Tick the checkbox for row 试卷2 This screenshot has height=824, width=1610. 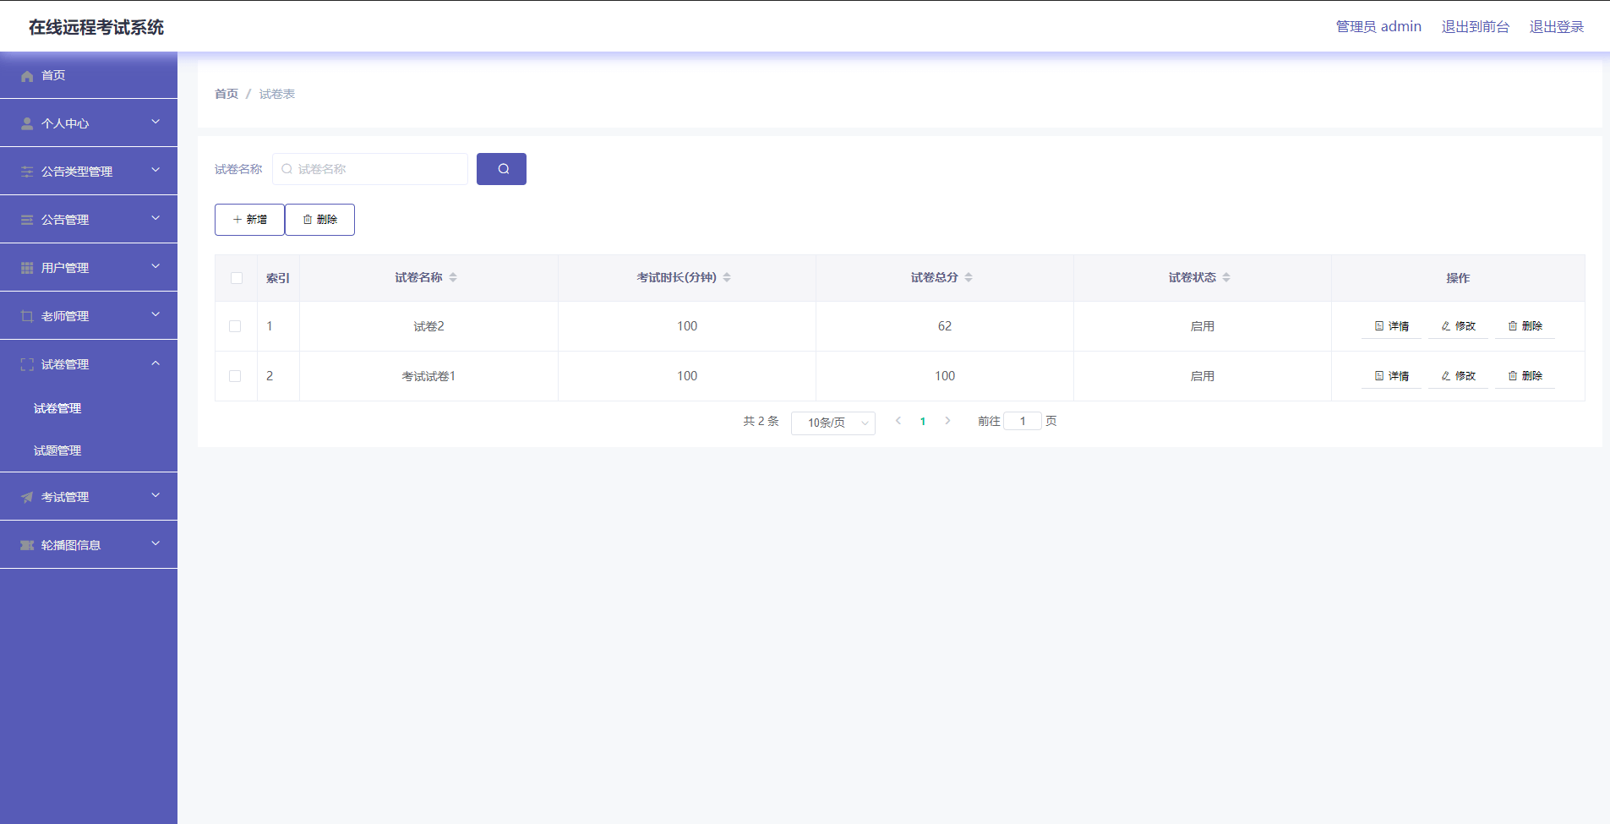237,326
